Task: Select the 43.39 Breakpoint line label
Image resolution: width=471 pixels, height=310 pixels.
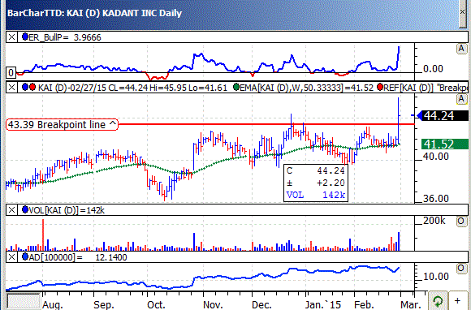Action: click(x=63, y=124)
